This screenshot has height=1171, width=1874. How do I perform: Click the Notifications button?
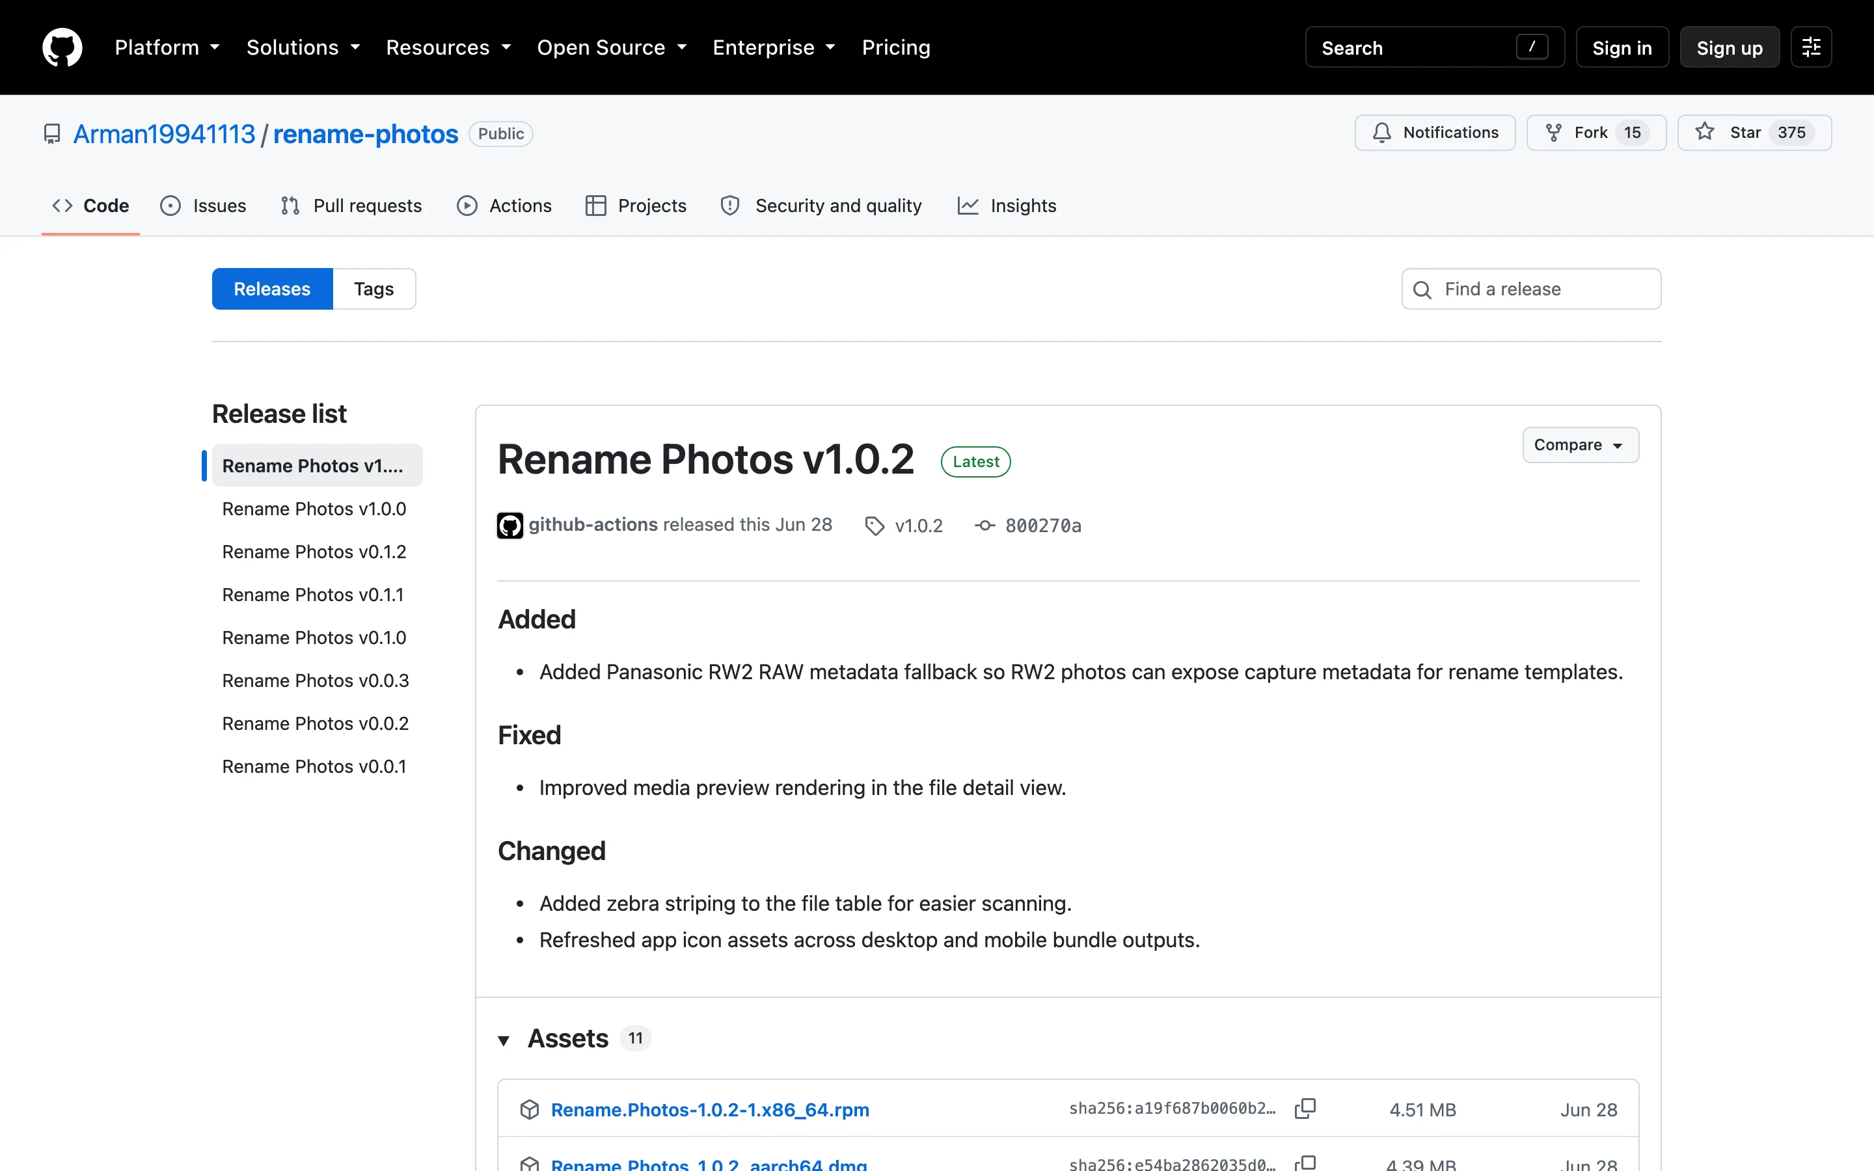coord(1435,133)
